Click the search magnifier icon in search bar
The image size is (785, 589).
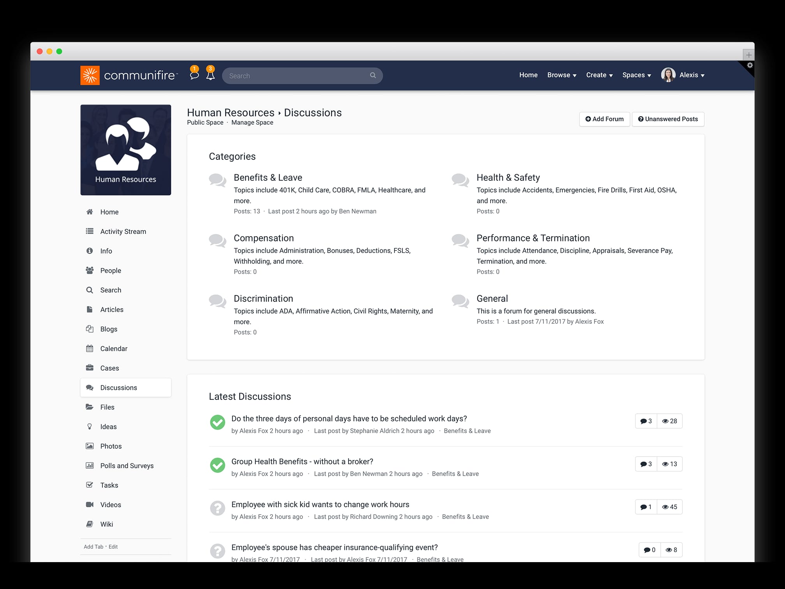(373, 75)
